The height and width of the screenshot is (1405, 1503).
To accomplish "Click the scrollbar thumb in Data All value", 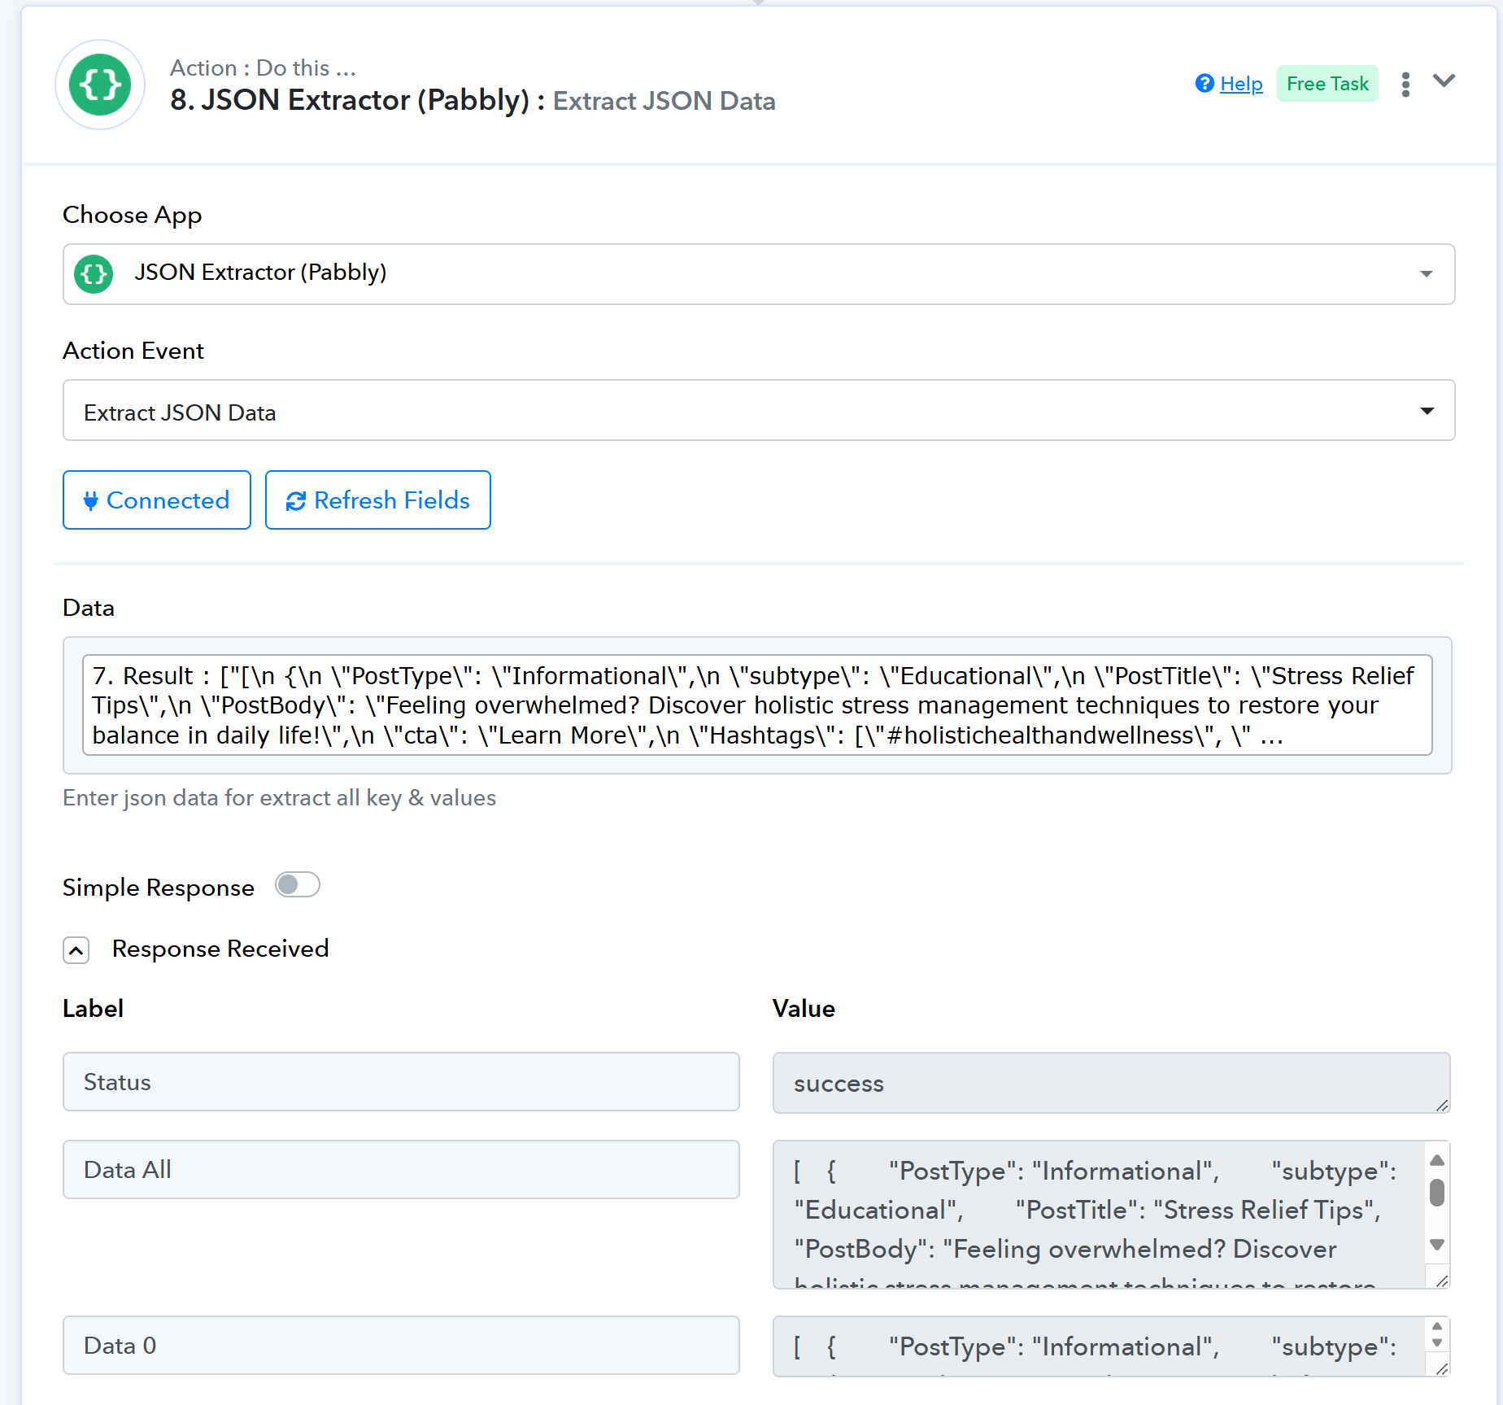I will (x=1437, y=1193).
